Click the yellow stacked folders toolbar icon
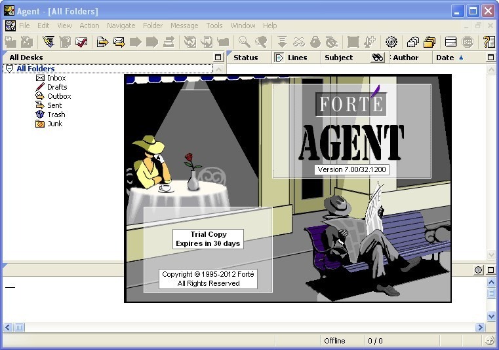The image size is (499, 350). tap(429, 42)
